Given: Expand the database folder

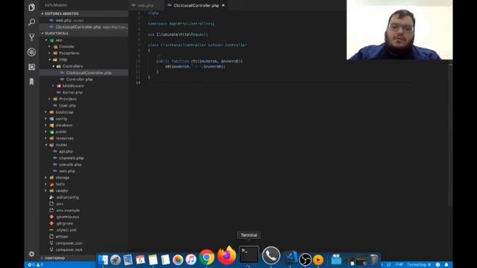Looking at the screenshot, I should (x=64, y=125).
